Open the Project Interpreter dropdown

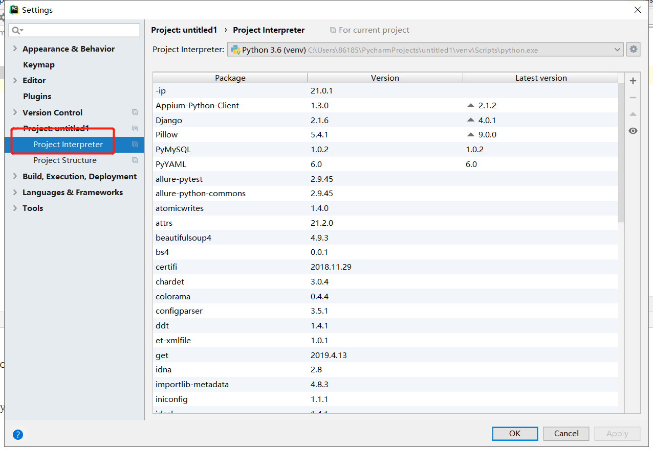click(617, 50)
